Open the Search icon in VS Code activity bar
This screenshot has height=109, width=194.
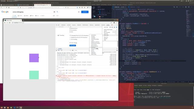[94, 12]
